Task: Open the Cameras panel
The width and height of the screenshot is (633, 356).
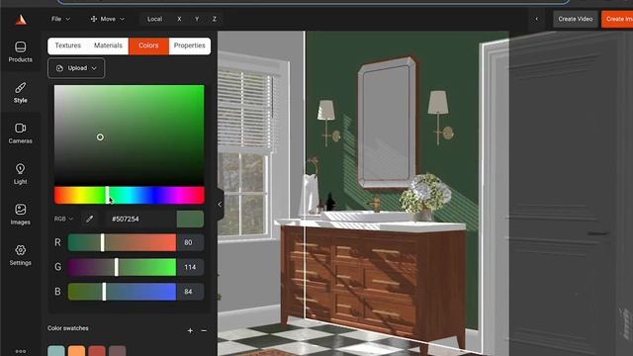Action: [x=20, y=133]
